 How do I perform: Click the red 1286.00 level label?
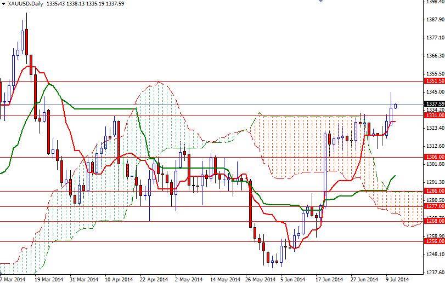(x=434, y=190)
